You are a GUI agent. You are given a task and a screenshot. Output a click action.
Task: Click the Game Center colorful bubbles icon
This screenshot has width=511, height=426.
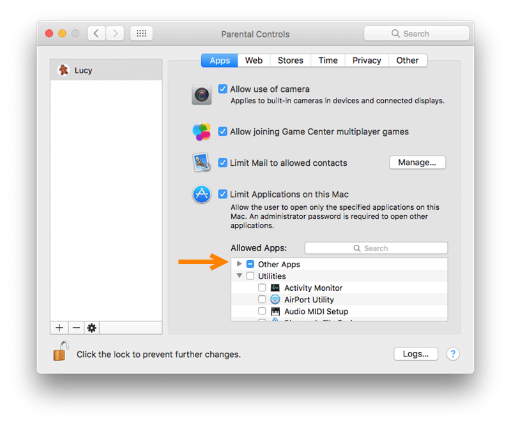[202, 131]
